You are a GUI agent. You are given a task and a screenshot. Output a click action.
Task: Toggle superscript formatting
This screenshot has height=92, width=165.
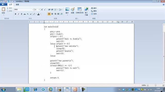coord(31,14)
